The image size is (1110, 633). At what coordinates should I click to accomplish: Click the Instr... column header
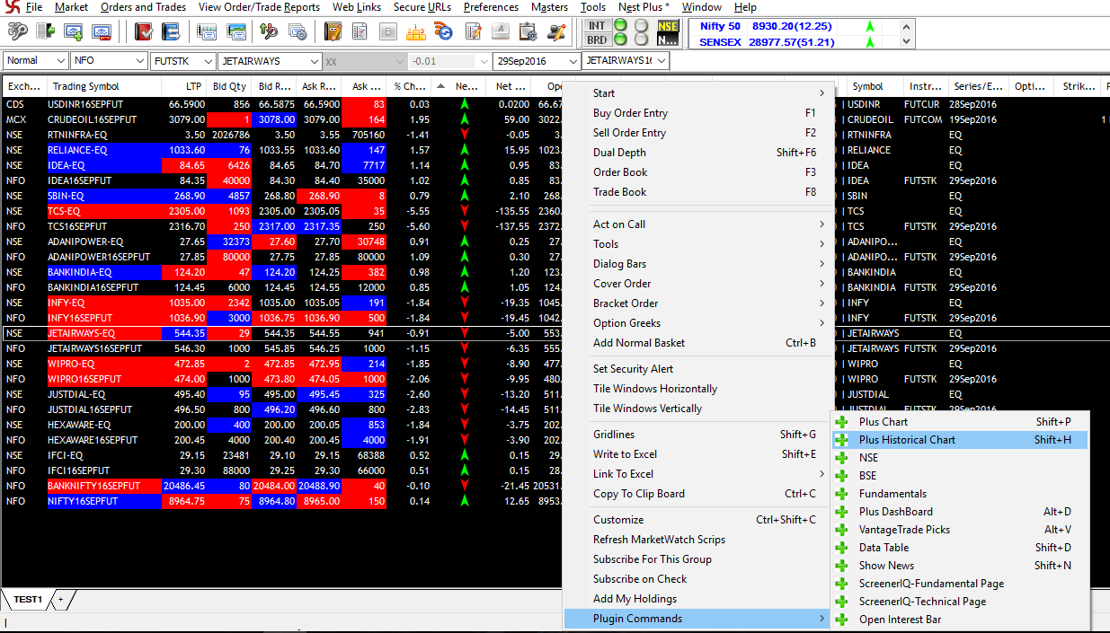(x=925, y=86)
